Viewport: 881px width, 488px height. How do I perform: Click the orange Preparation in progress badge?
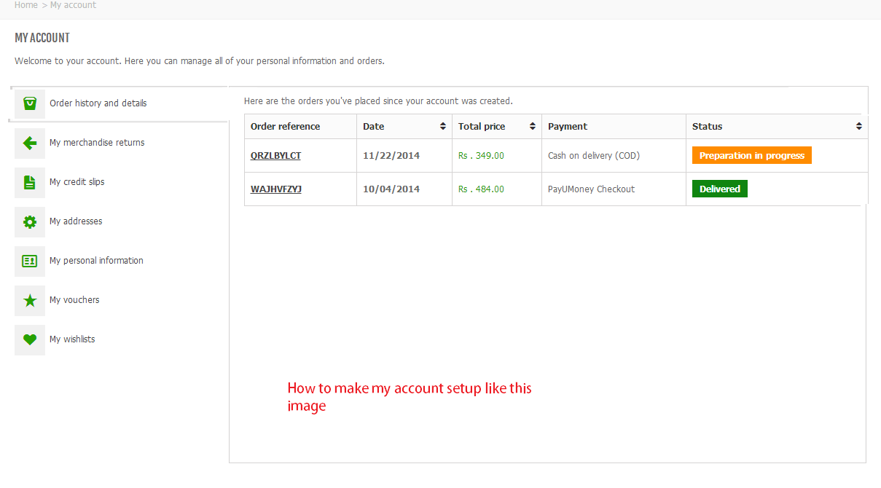(751, 156)
